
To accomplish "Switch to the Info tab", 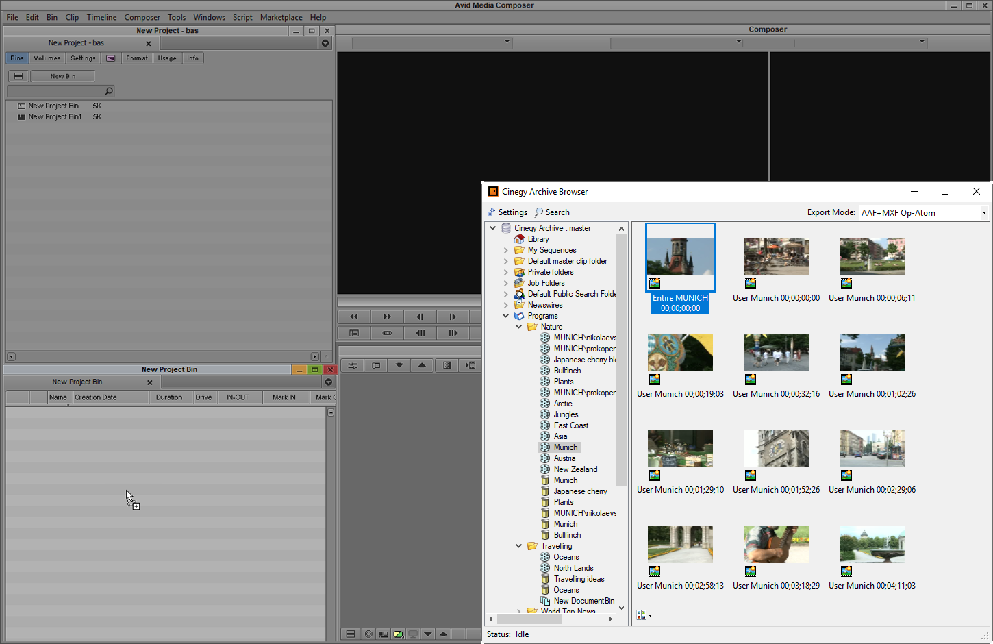I will [193, 58].
